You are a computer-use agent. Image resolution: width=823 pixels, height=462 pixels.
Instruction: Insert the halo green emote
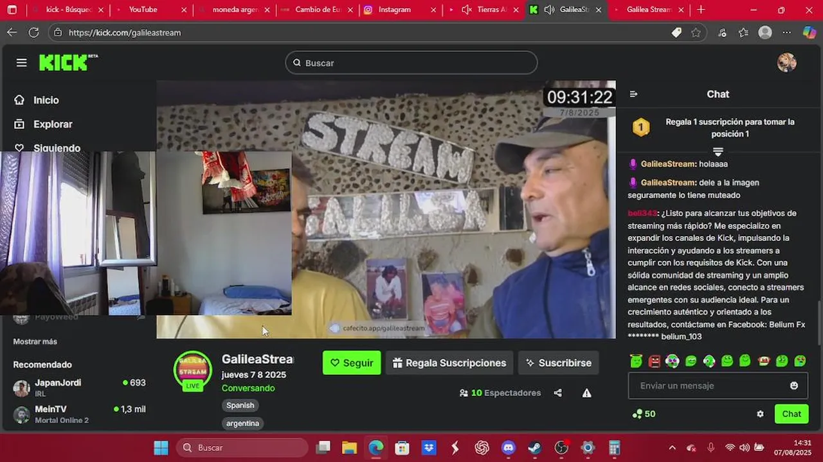point(637,361)
